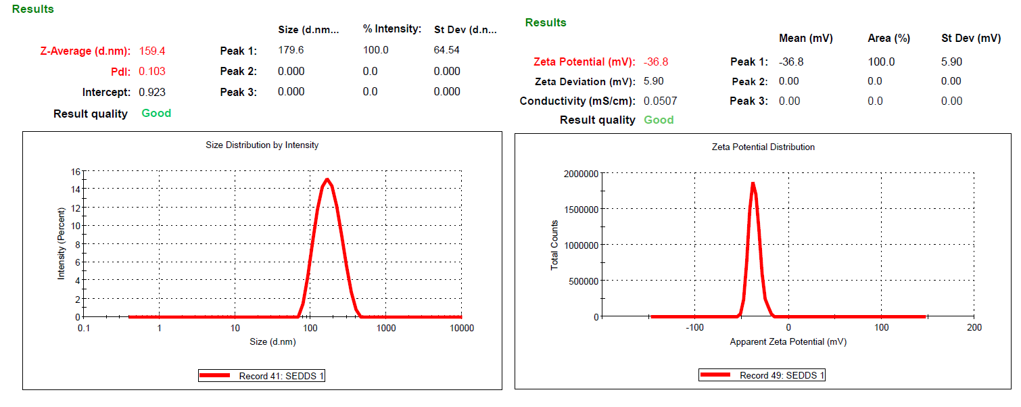
Task: Click the red Record 41 legend swatch
Action: click(216, 376)
